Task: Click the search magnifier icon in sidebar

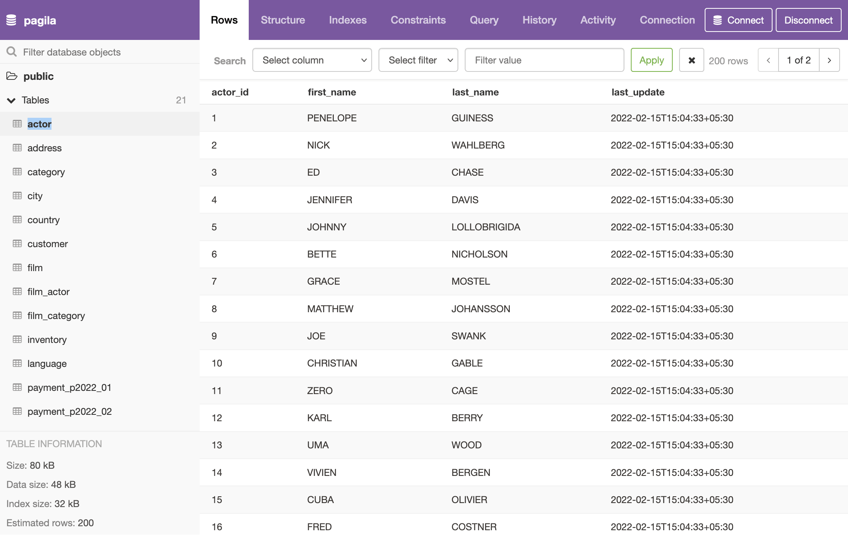Action: tap(12, 52)
